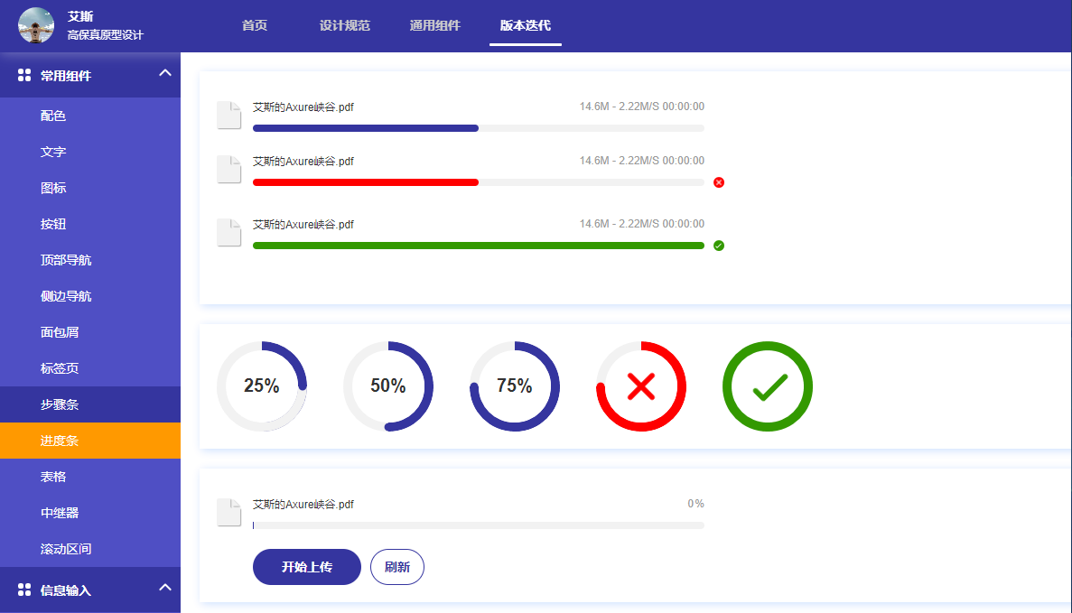The width and height of the screenshot is (1072, 613).
Task: Click the grid icon beside 信息输入
Action: tap(23, 590)
